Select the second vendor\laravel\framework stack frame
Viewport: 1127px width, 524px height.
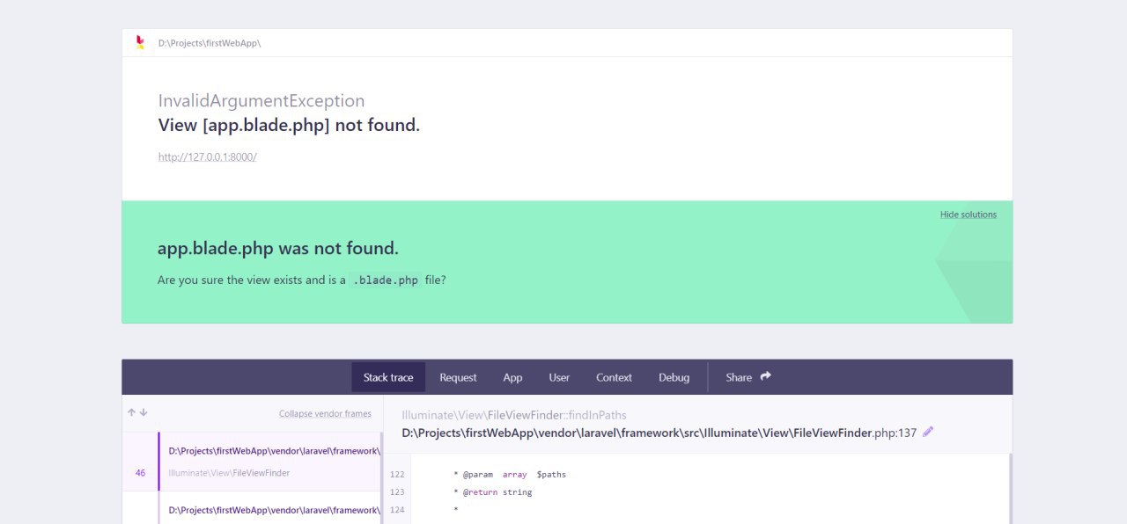(x=252, y=508)
